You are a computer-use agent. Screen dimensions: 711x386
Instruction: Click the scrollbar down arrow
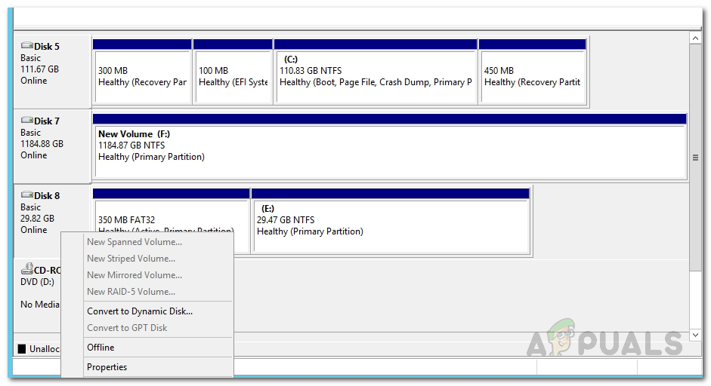point(695,334)
